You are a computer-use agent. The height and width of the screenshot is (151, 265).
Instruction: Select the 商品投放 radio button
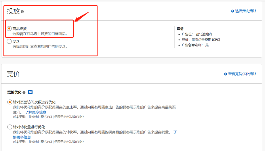(9, 28)
